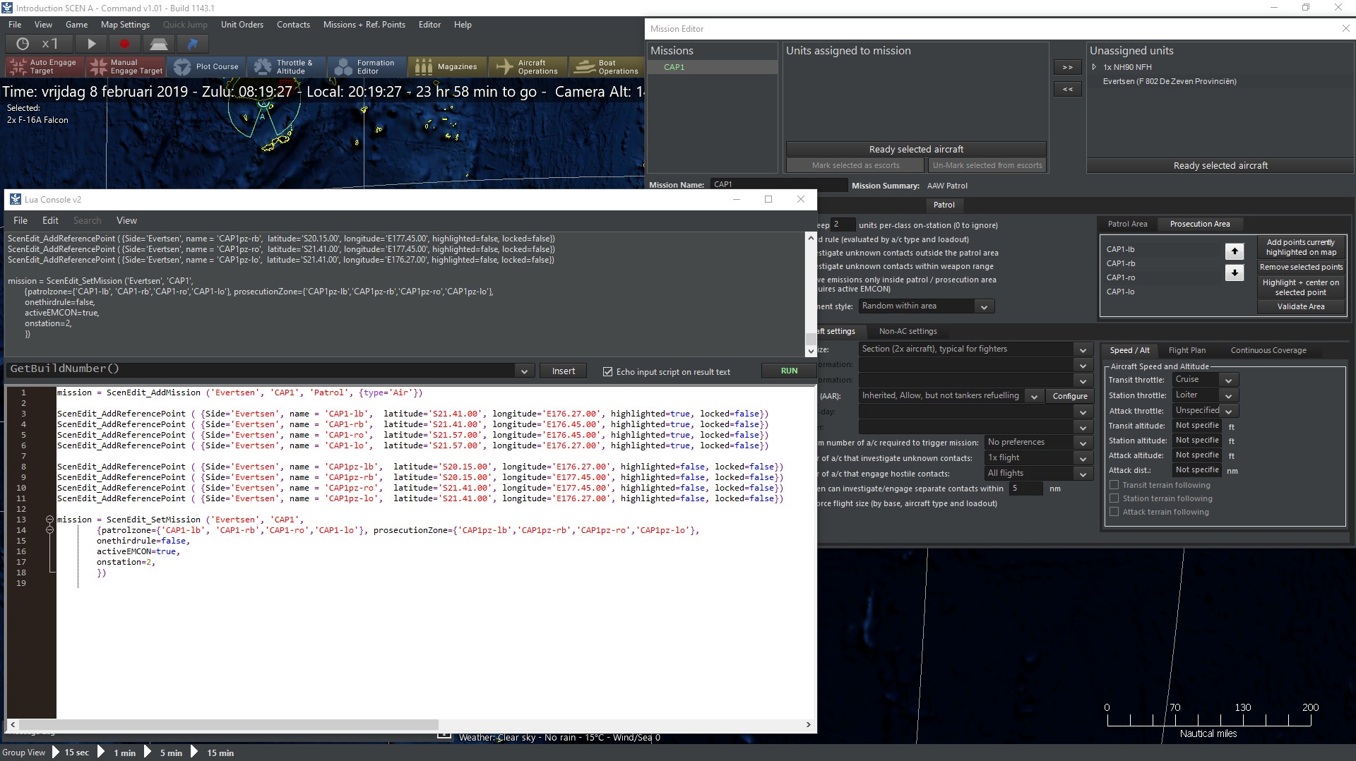Open Aircraft Operations
This screenshot has height=761, width=1356.
pyautogui.click(x=528, y=67)
